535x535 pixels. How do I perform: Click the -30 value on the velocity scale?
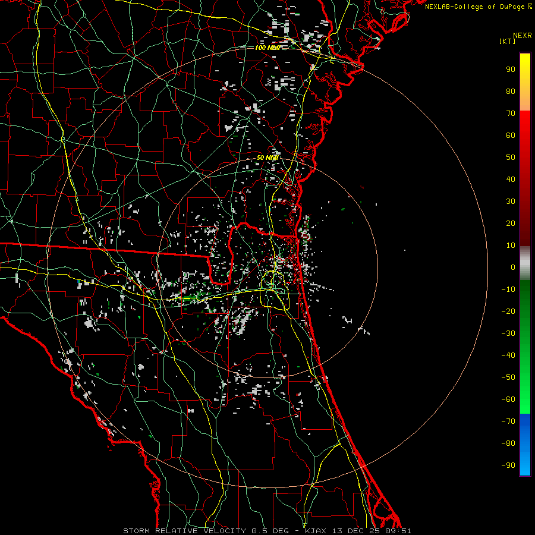(x=508, y=333)
